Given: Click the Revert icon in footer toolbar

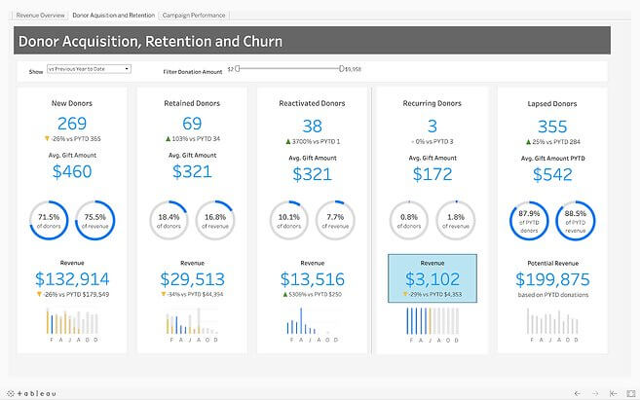Looking at the screenshot, I should (x=613, y=392).
